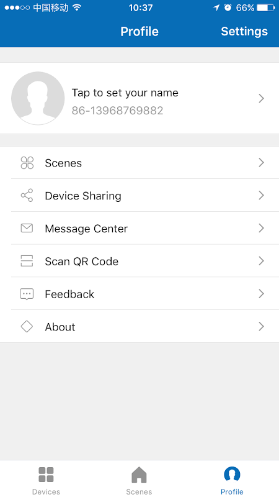Select the About menu entry label

tap(60, 327)
